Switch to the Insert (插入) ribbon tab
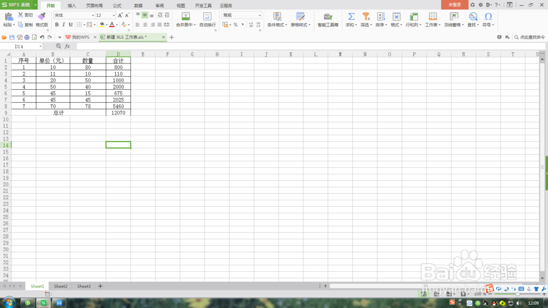The width and height of the screenshot is (548, 308). [x=72, y=5]
